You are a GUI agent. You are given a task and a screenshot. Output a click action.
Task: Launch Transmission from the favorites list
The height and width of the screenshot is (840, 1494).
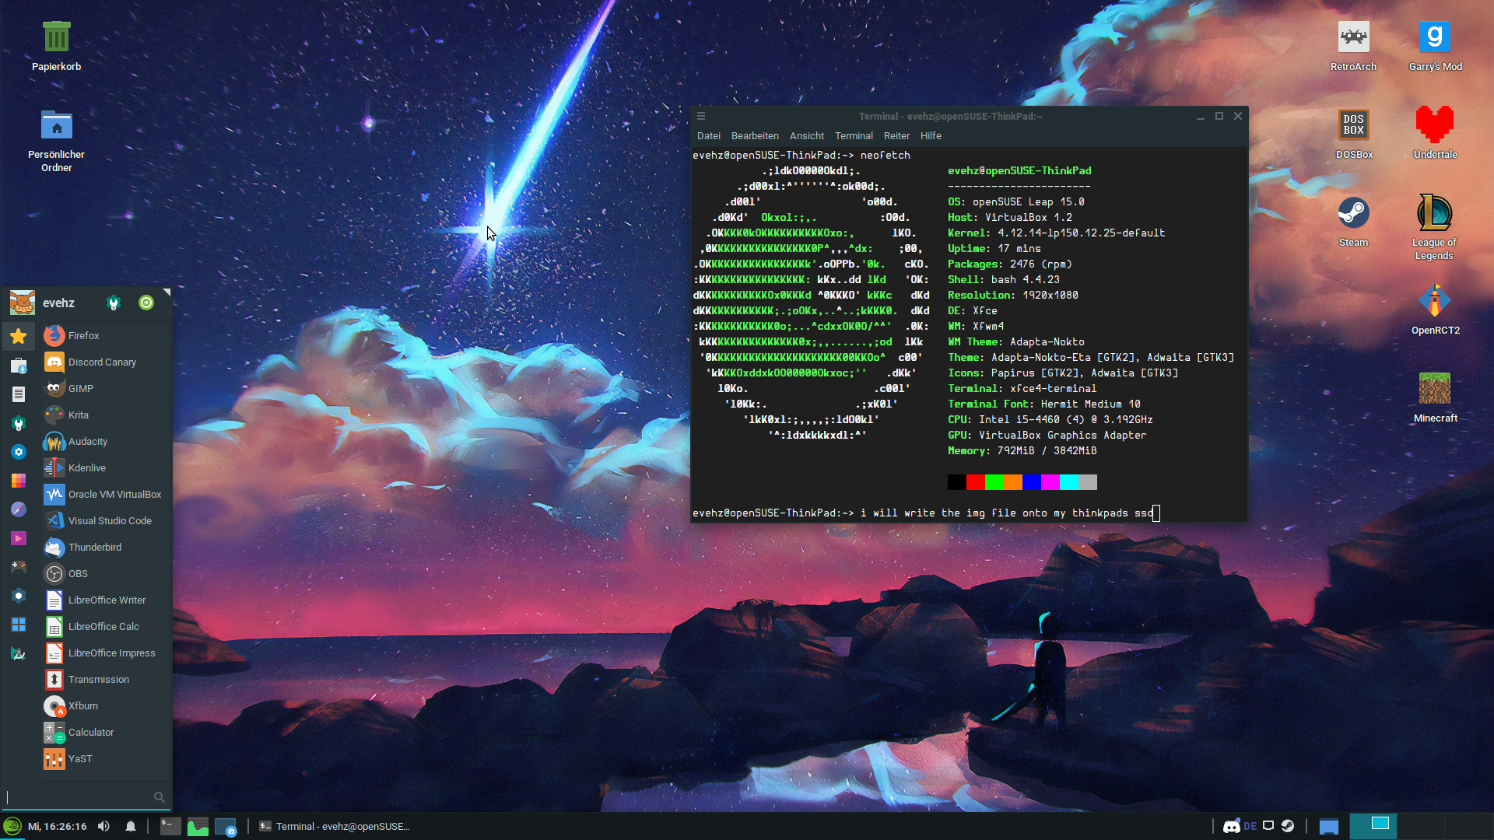click(x=105, y=679)
